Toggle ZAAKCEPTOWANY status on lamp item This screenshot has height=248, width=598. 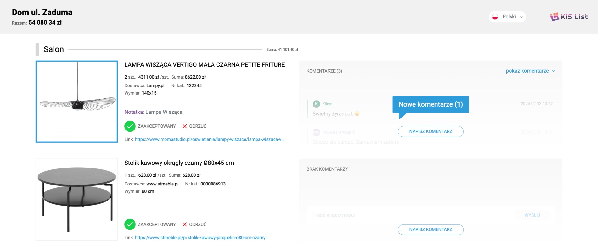point(156,126)
